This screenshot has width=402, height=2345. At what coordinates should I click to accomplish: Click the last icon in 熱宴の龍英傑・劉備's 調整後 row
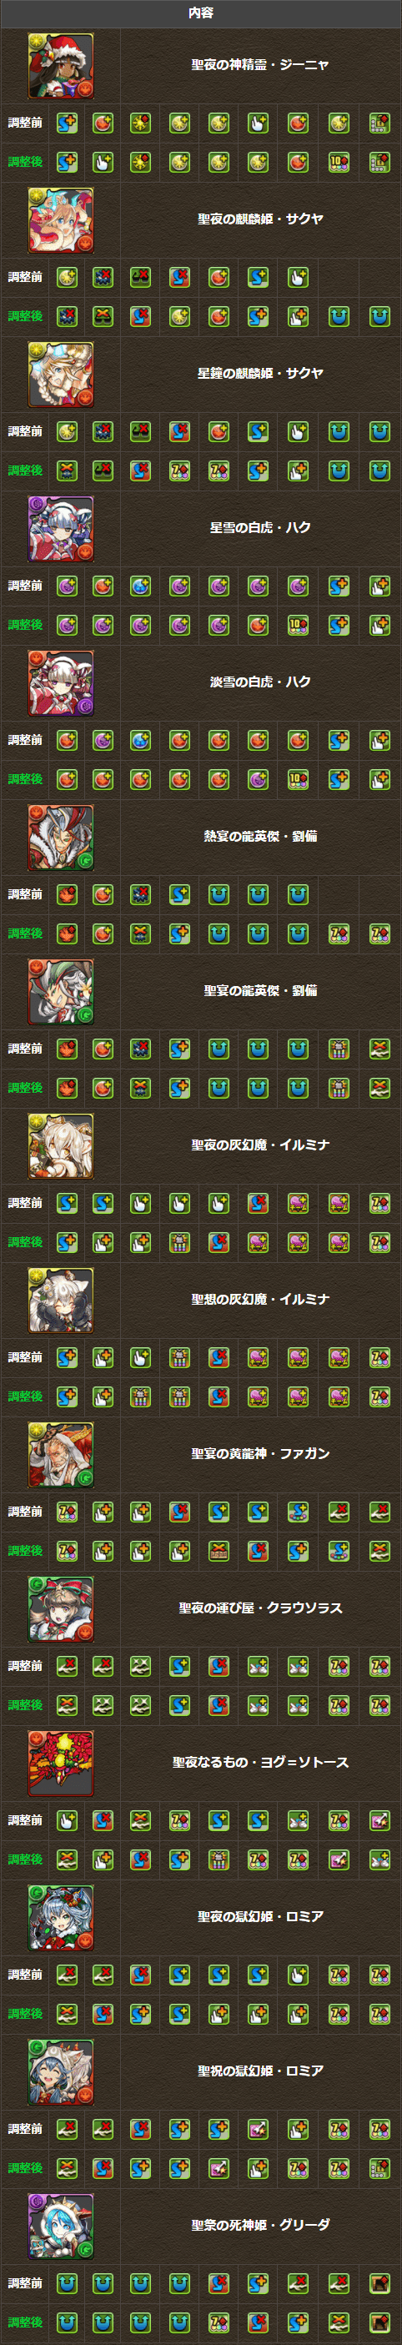click(x=379, y=933)
